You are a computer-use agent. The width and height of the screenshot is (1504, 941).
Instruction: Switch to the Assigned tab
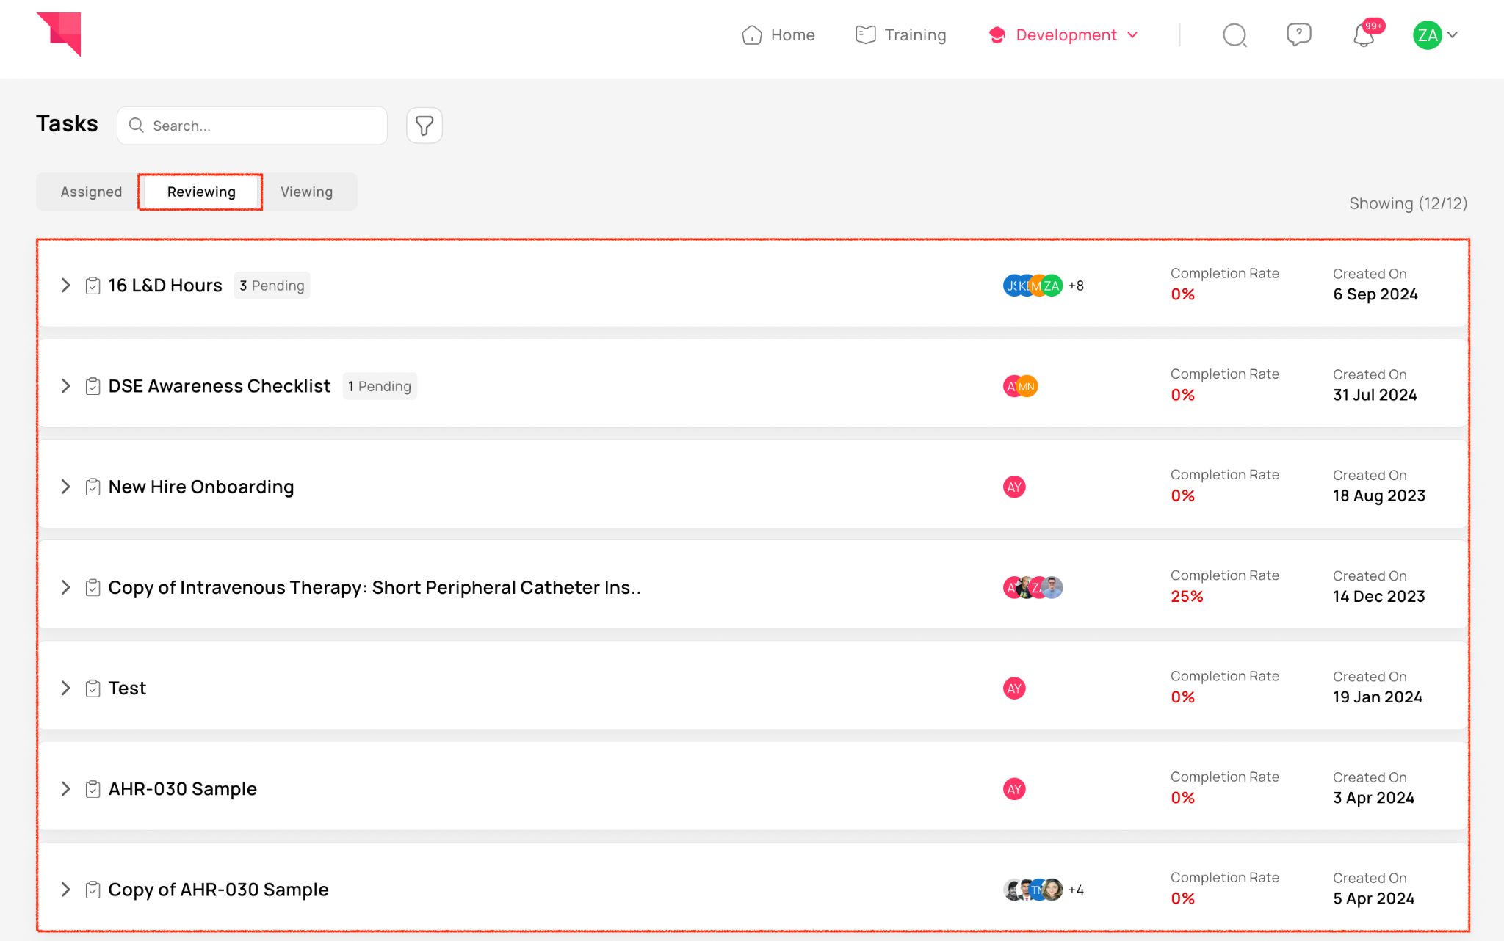tap(91, 192)
